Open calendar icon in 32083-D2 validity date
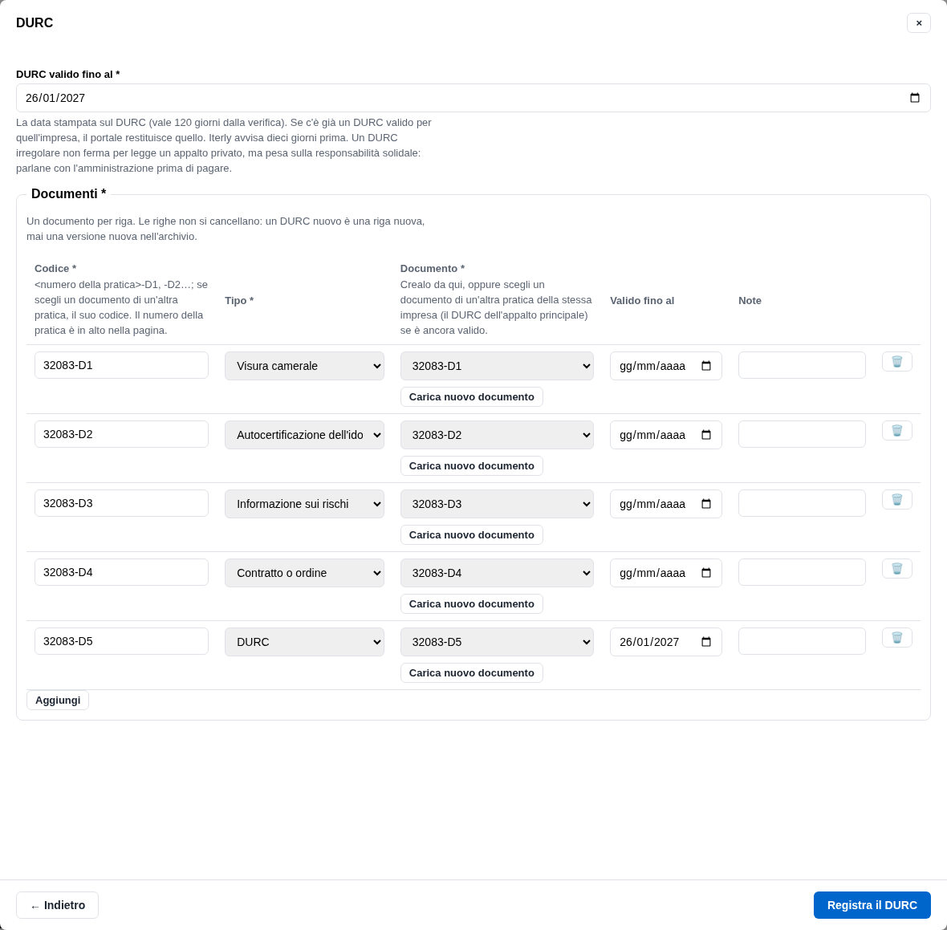This screenshot has height=930, width=947. click(706, 435)
